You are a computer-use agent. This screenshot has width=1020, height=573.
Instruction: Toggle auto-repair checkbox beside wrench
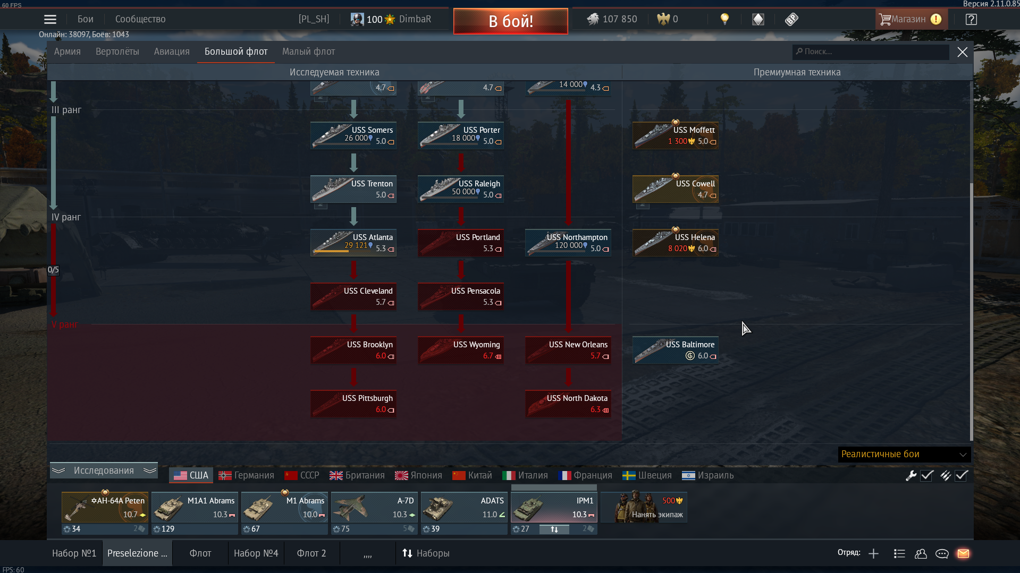click(x=927, y=475)
